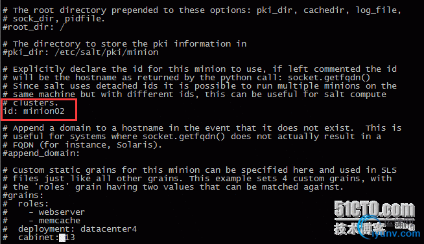
Task: Click the '- webserver' entry
Action: click(x=57, y=212)
